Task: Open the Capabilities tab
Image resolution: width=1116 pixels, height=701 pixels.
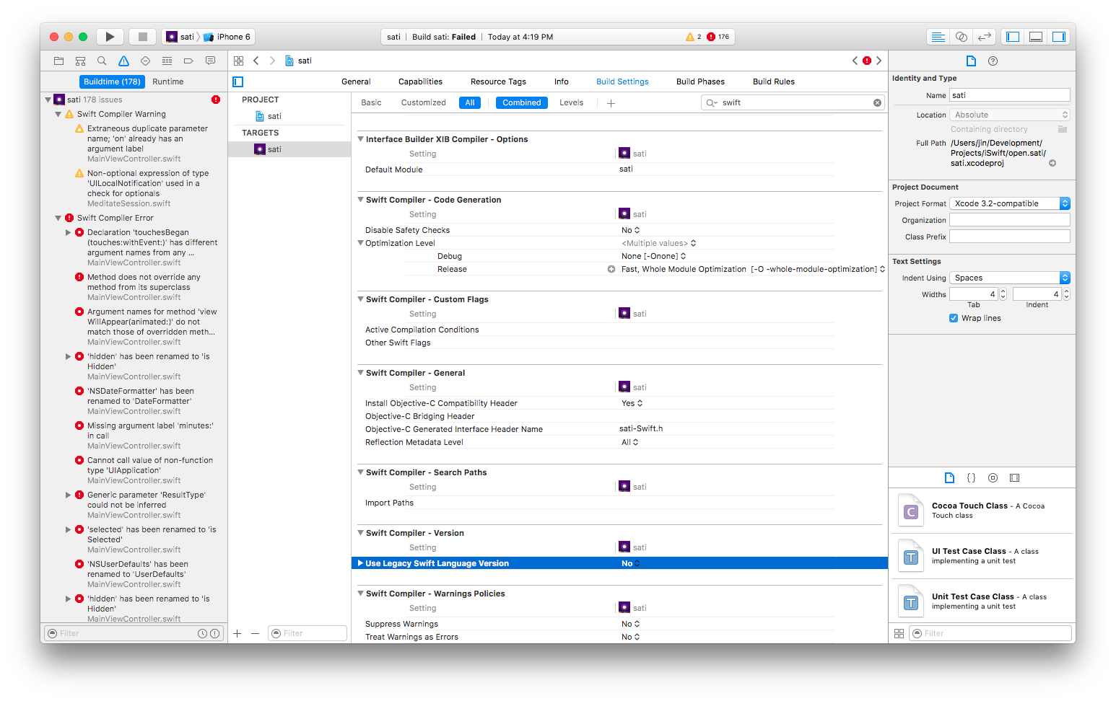Action: (420, 81)
